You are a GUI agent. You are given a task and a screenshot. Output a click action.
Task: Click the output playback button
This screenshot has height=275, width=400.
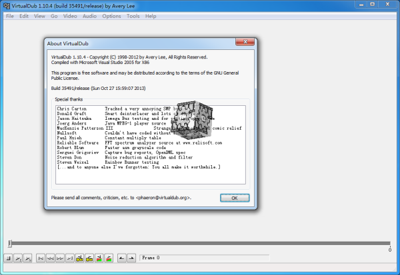point(27,258)
